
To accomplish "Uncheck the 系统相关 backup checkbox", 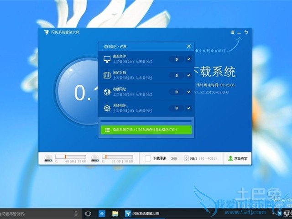I will [188, 108].
